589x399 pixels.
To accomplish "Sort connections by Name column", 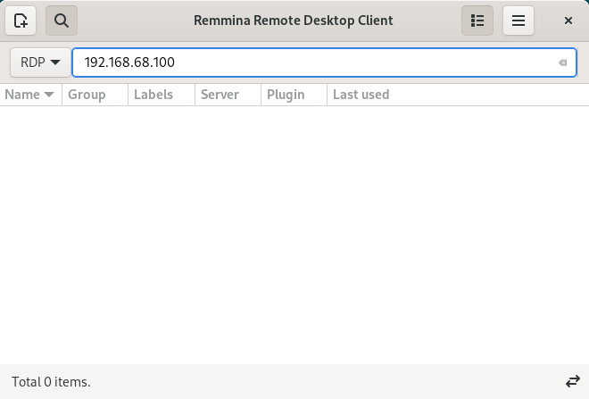I will click(22, 95).
